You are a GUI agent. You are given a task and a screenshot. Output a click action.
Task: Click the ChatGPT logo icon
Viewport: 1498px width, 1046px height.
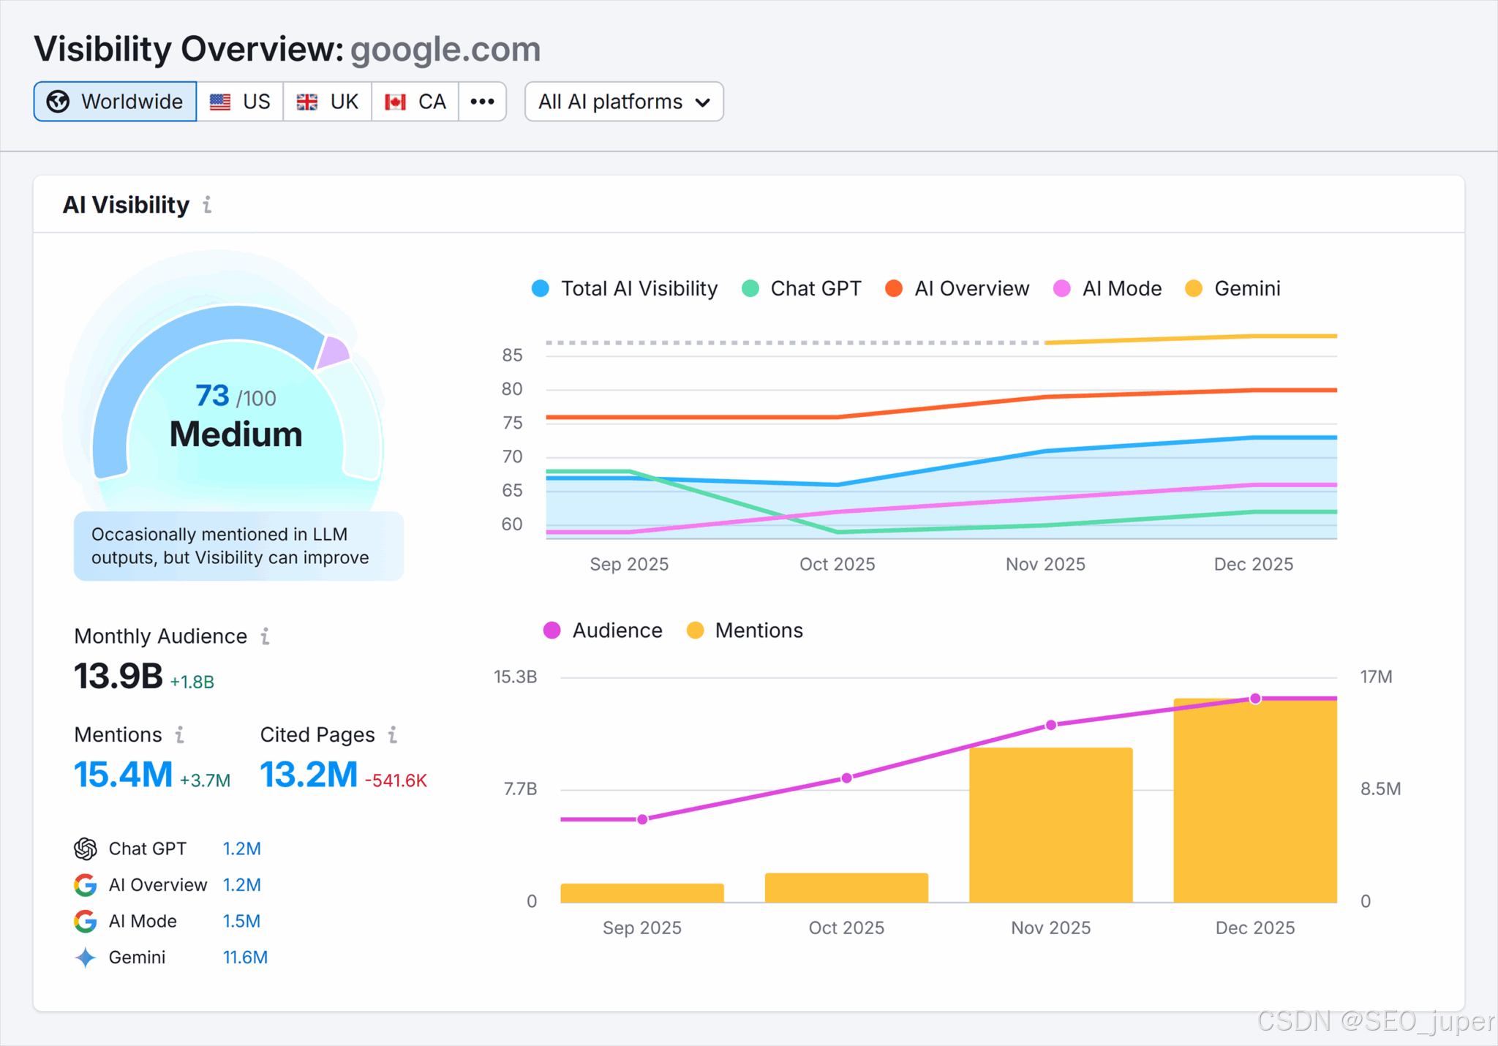86,849
